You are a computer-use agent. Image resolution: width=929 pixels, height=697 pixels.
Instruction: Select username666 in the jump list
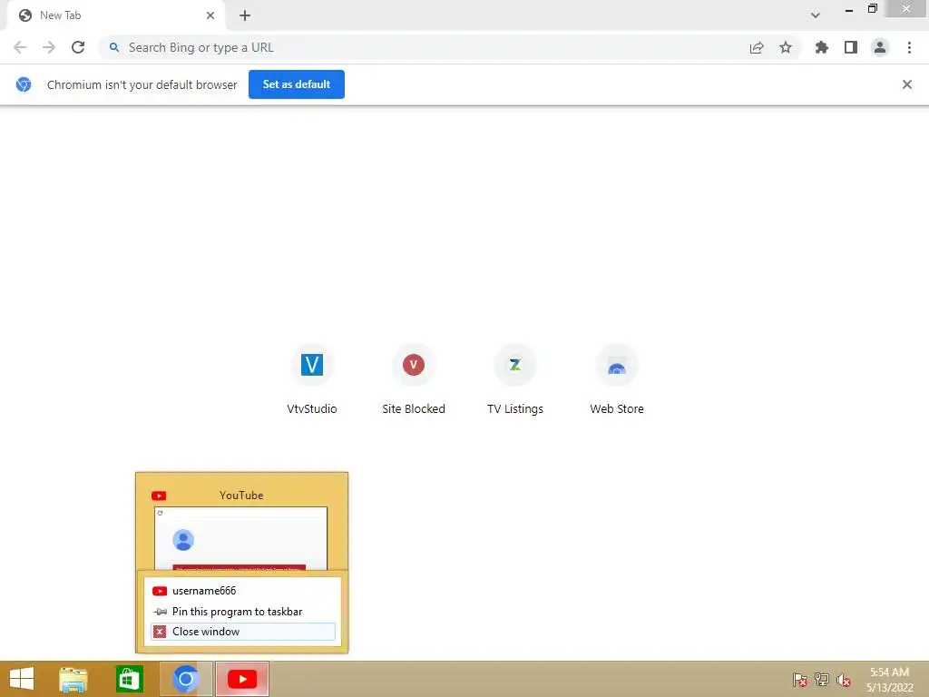click(x=243, y=591)
